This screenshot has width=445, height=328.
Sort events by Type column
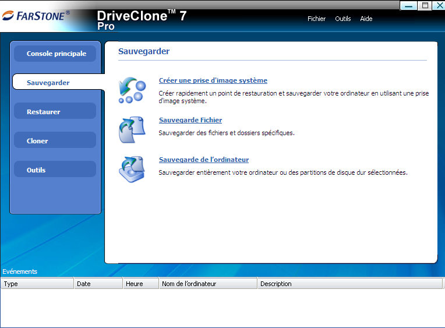tap(37, 284)
